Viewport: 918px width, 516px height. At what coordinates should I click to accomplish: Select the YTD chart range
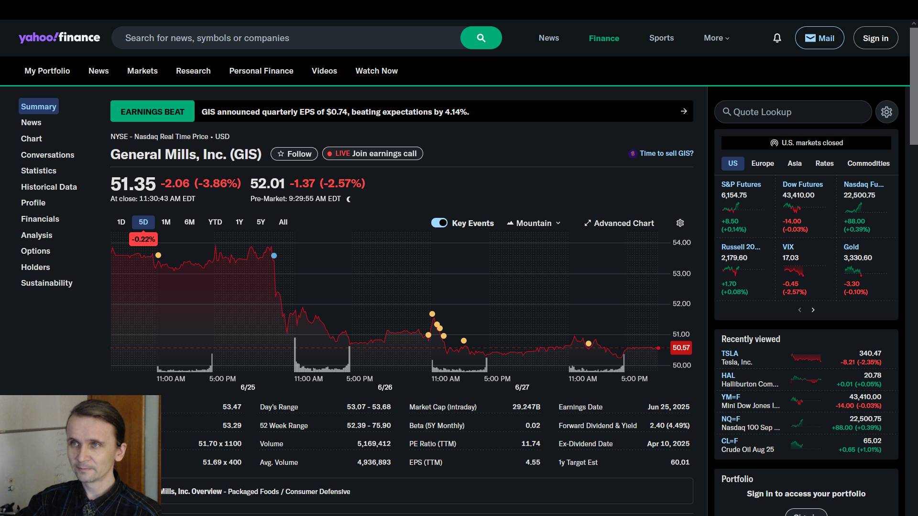click(x=215, y=222)
